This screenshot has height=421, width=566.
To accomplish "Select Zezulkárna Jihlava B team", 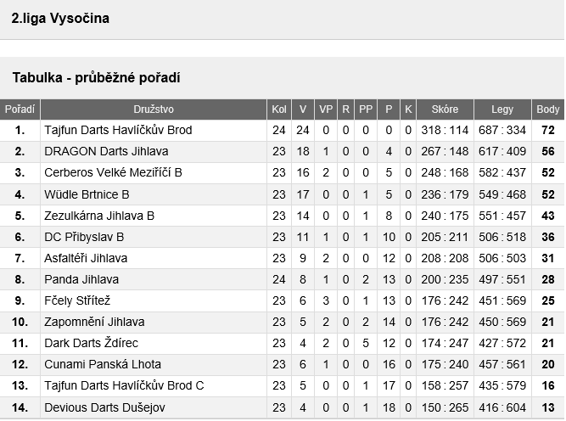I will pyautogui.click(x=99, y=216).
